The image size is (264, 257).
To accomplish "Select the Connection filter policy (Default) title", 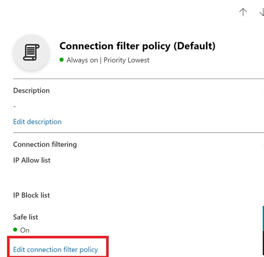I will pyautogui.click(x=137, y=46).
